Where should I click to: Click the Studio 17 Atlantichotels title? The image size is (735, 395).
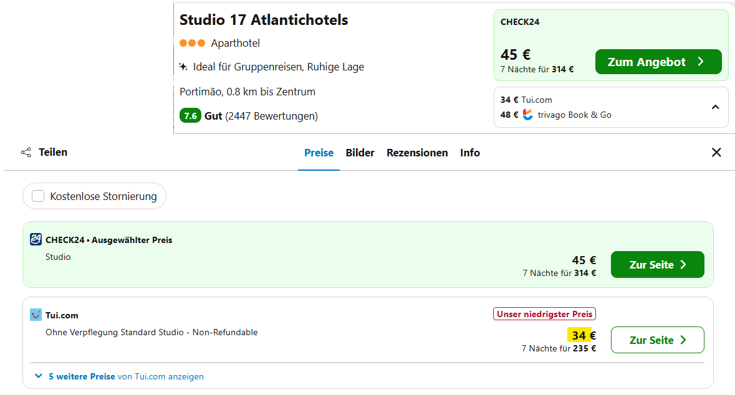coord(264,20)
